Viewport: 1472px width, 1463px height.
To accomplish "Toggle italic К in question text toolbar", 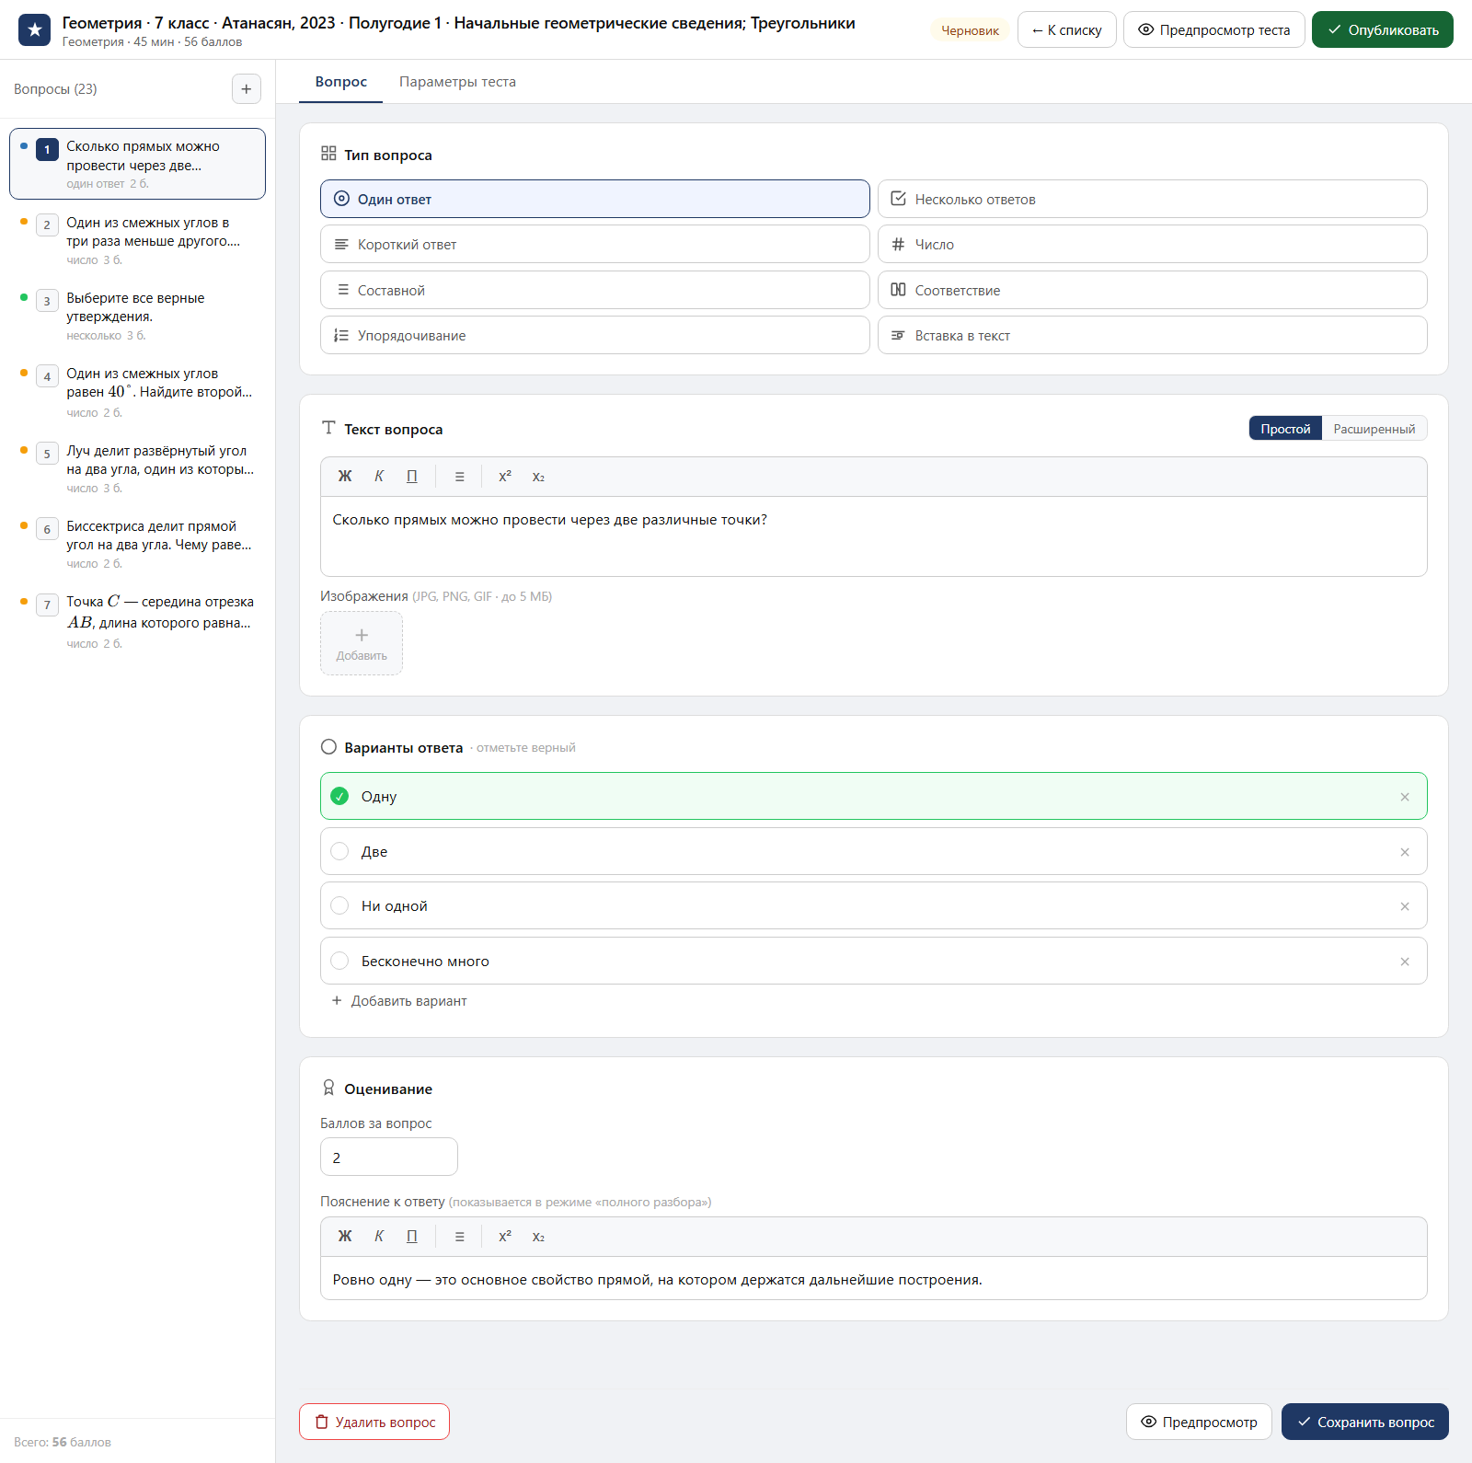I will point(379,477).
